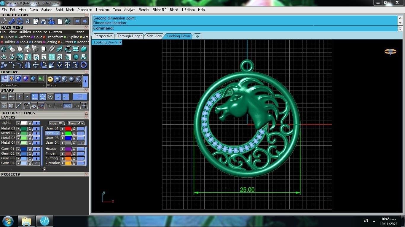Toggle the 45-degree angle snap icon
405x227 pixels.
click(27, 106)
